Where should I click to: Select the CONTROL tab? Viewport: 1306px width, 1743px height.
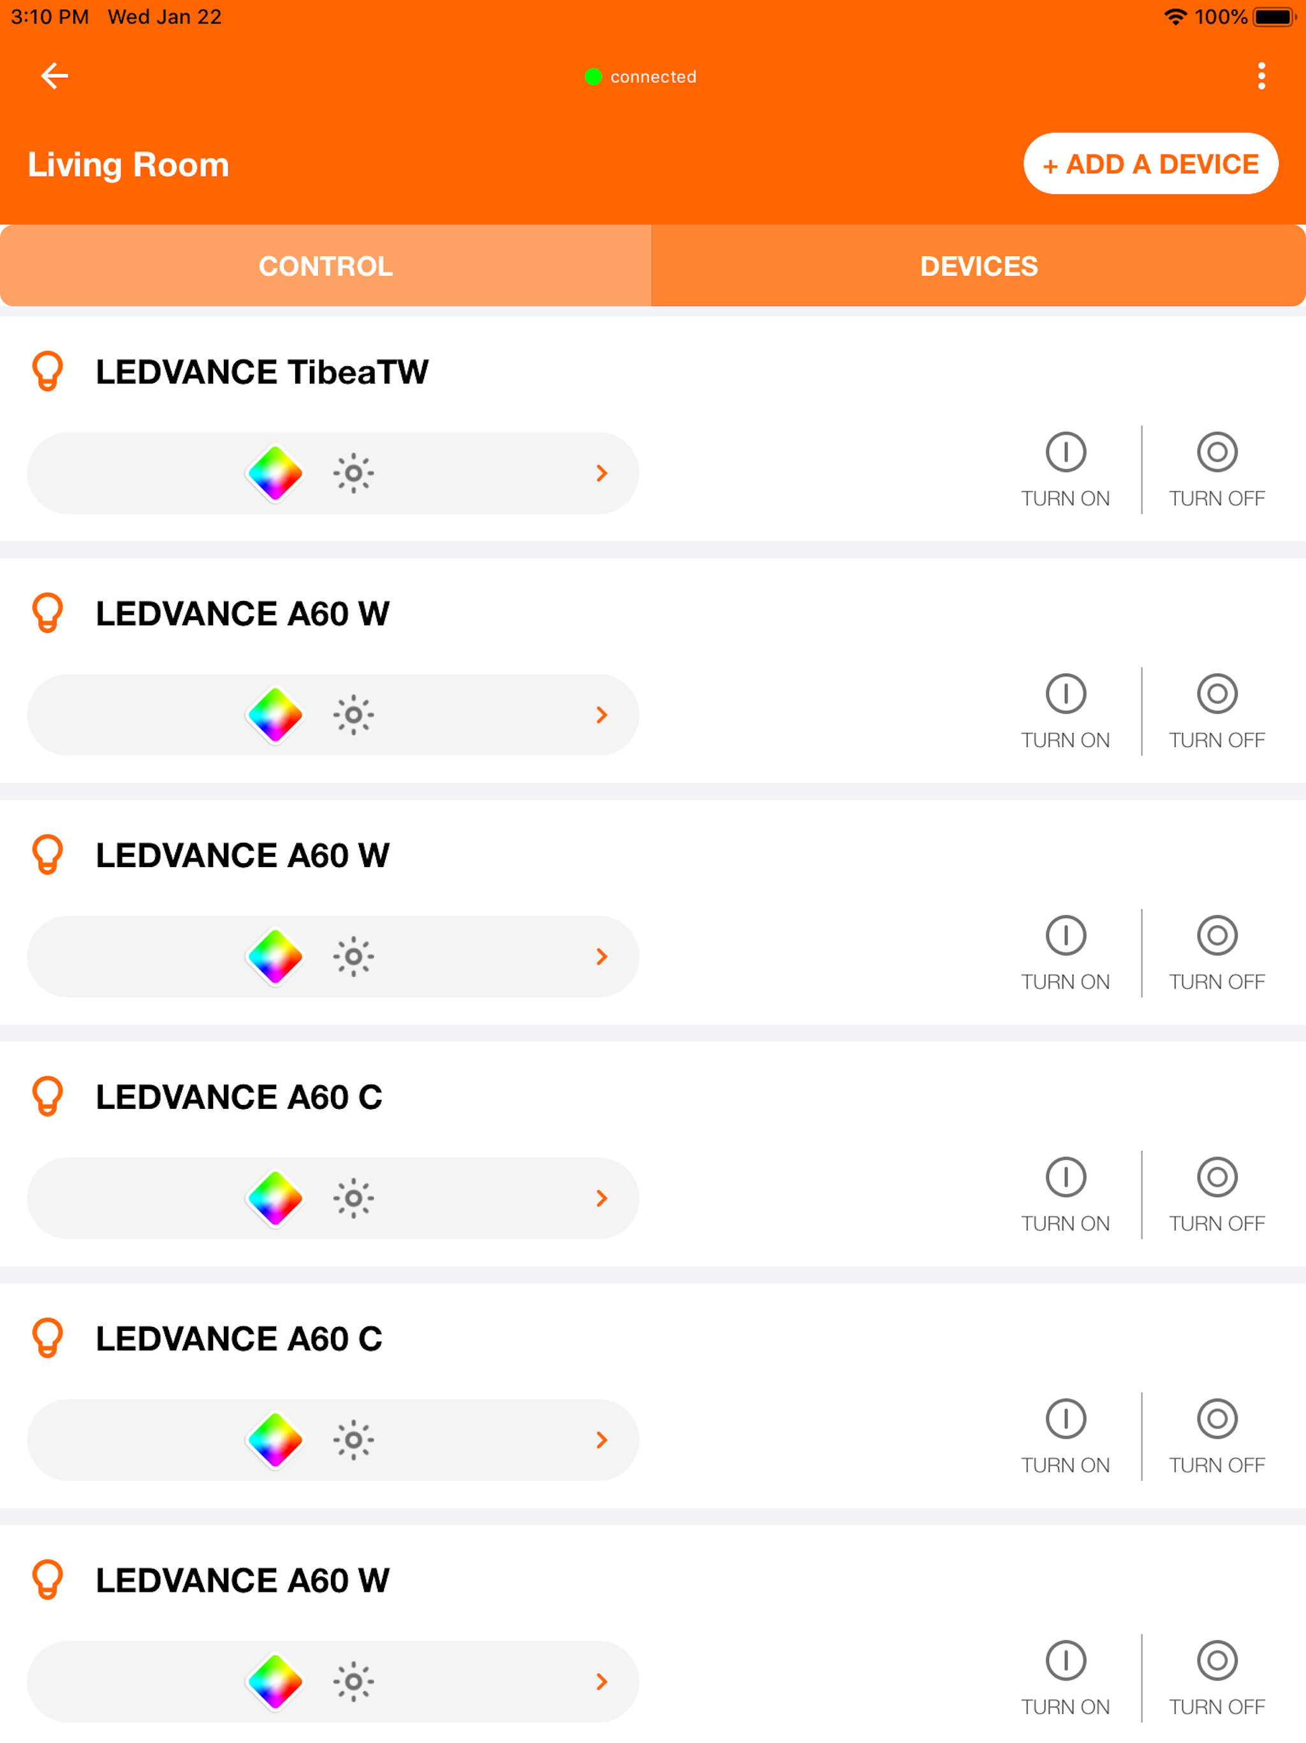[325, 265]
